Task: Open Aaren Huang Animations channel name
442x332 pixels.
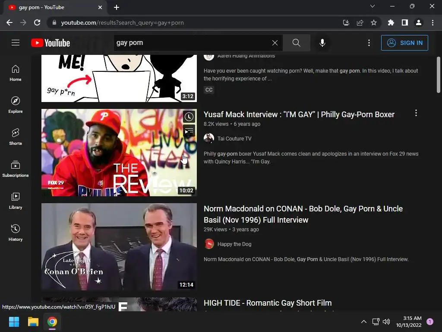Action: click(x=246, y=56)
